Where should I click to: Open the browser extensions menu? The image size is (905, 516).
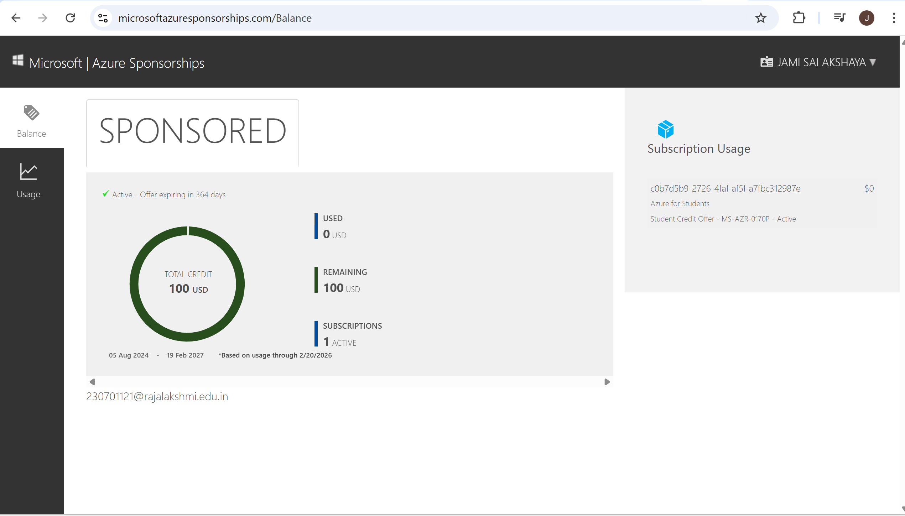coord(799,18)
